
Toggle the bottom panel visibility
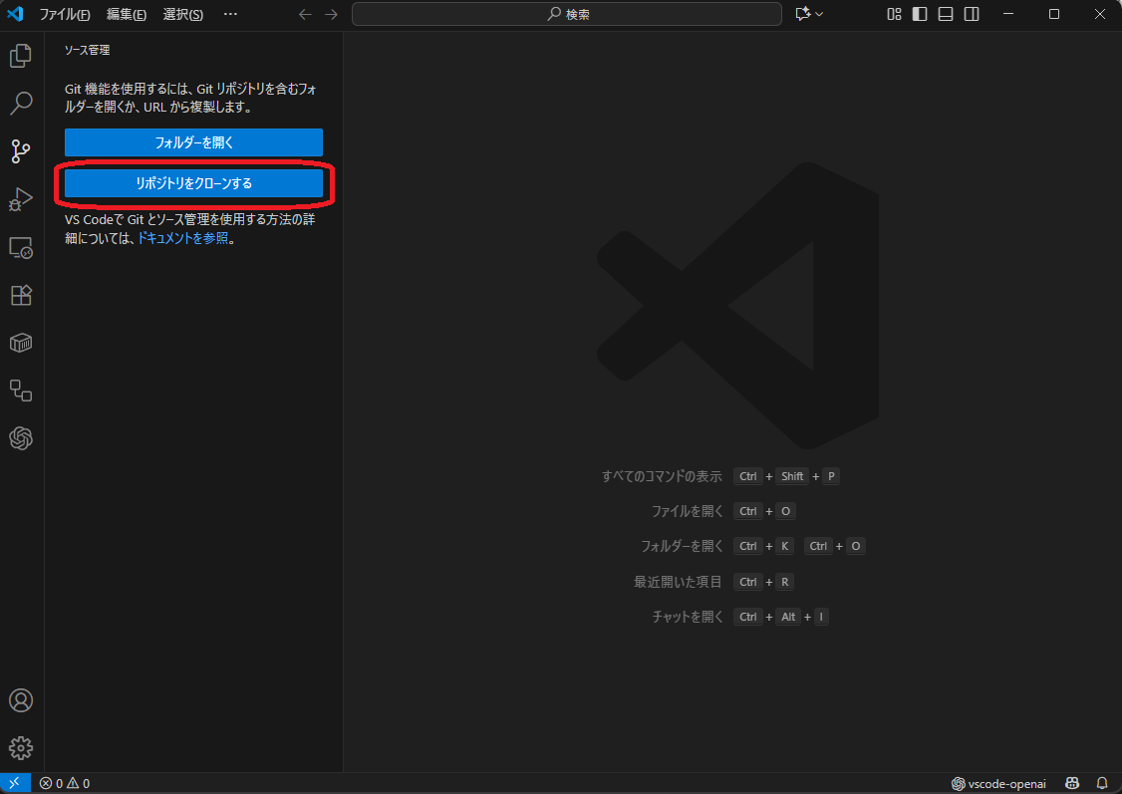(945, 14)
